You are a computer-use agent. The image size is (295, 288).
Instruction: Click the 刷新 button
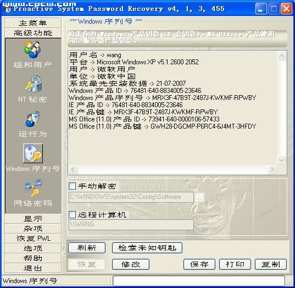(87, 248)
